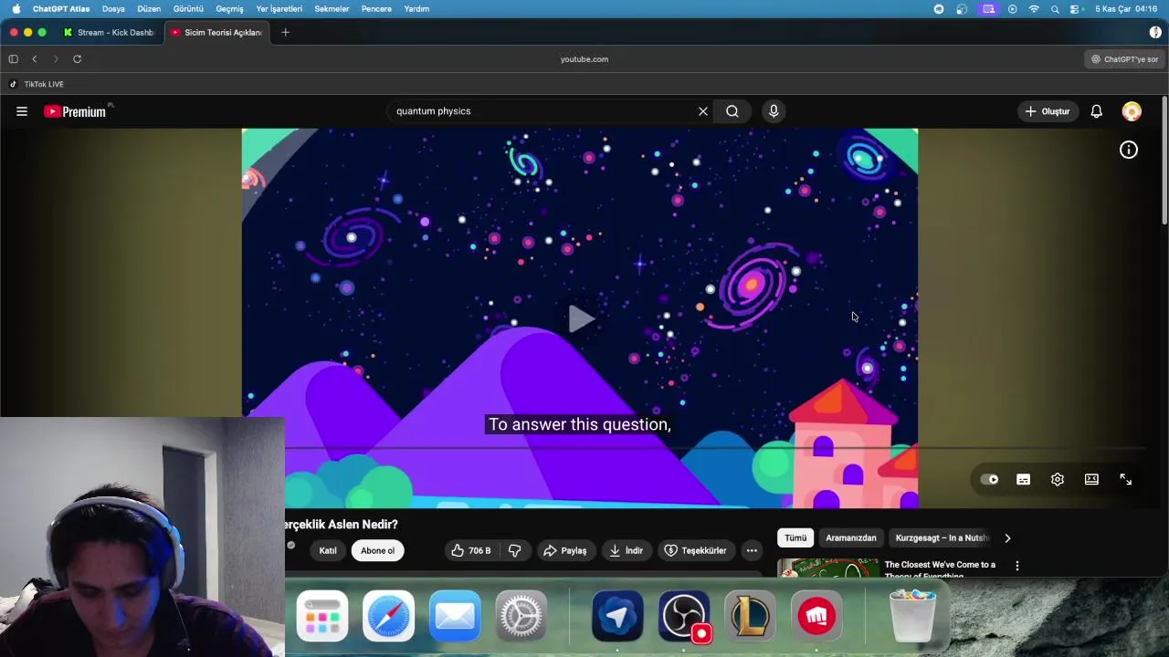Open The Closest We've Come thumbnail
1169x657 pixels.
point(828,568)
